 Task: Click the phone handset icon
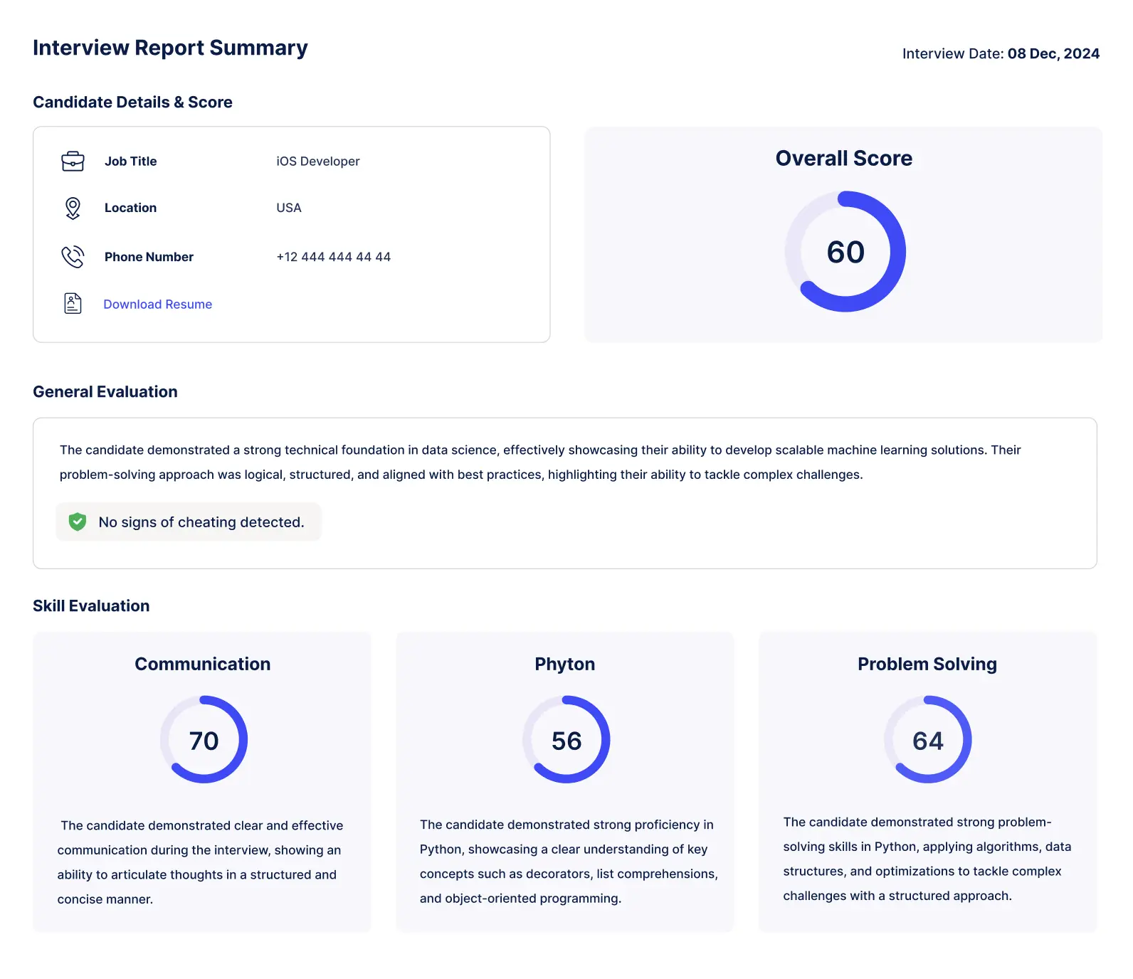tap(73, 257)
